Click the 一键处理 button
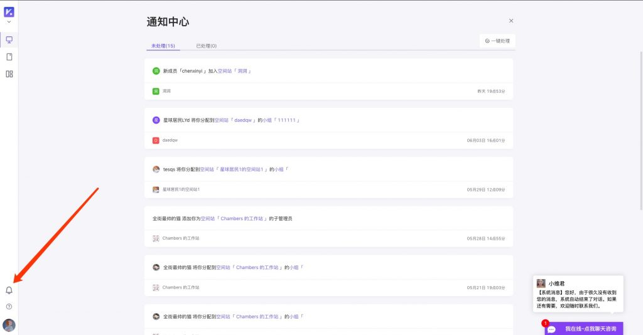 pos(497,41)
